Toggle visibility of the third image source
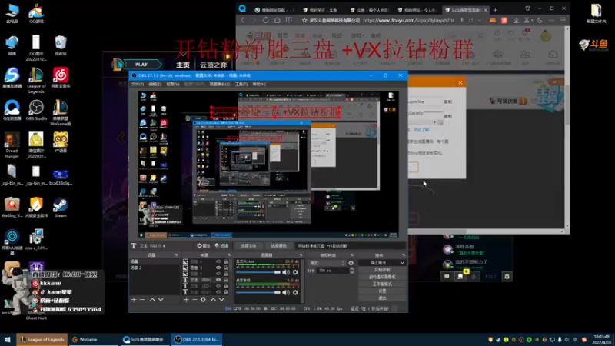The width and height of the screenshot is (615, 346). (x=218, y=274)
